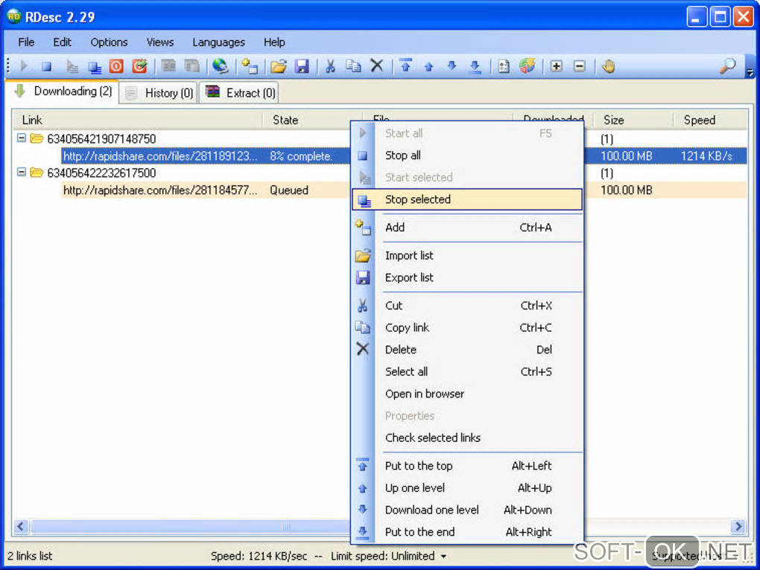Click the magnifier search icon in toolbar
This screenshot has height=570, width=760.
(727, 66)
